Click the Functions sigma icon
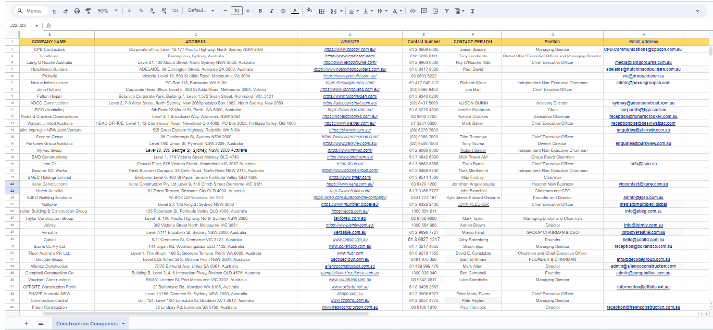Viewport: 713px width, 330px height. pyautogui.click(x=472, y=10)
